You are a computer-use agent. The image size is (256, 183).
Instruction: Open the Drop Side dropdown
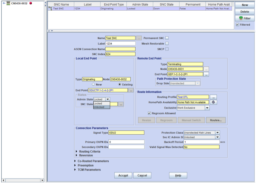tap(197, 83)
